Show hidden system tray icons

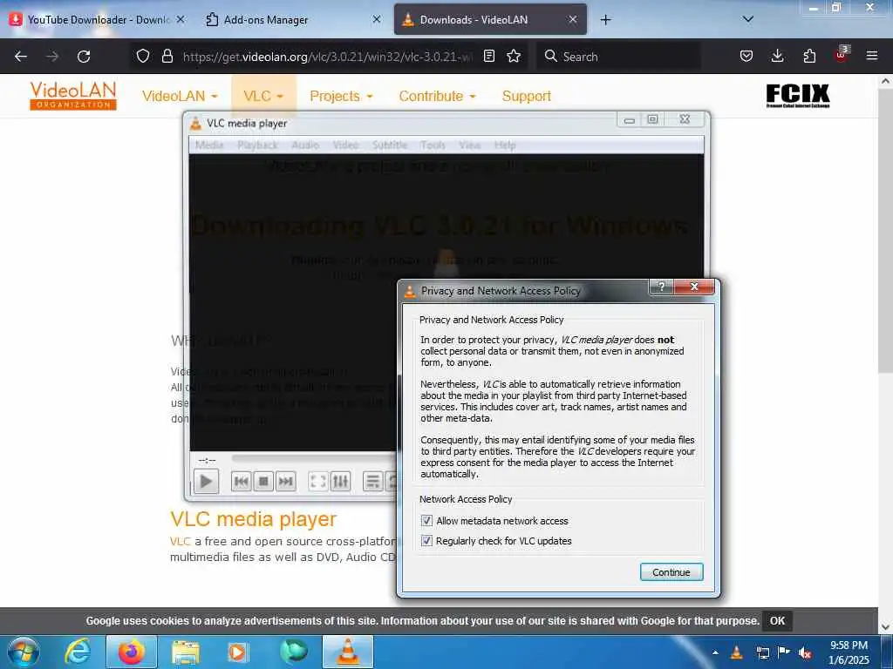click(x=715, y=652)
